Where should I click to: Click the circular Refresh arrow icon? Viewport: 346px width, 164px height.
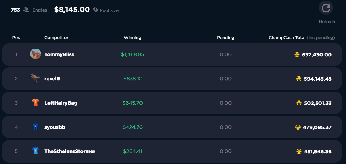[326, 8]
